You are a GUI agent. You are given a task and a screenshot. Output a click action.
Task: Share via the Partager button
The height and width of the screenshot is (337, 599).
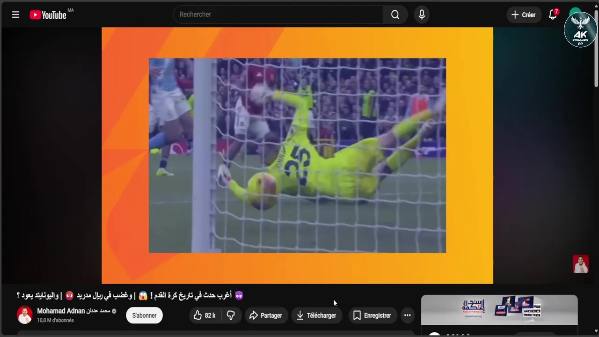265,315
